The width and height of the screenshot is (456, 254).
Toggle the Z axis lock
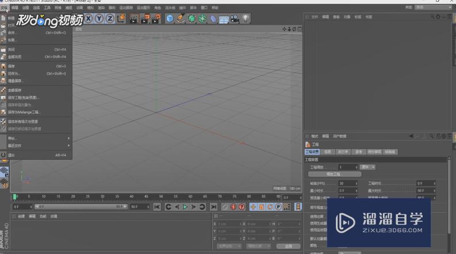pos(109,19)
